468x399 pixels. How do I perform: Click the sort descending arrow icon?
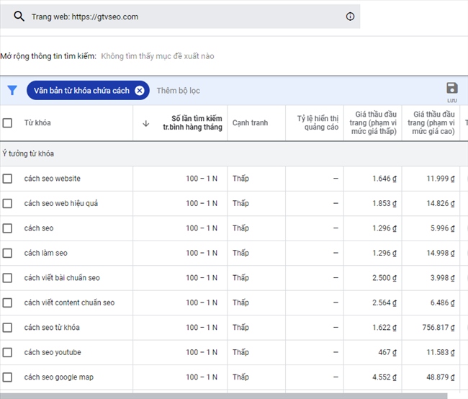[146, 123]
